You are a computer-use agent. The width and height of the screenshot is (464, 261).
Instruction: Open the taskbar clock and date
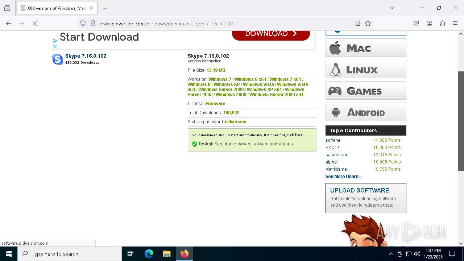[433, 254]
